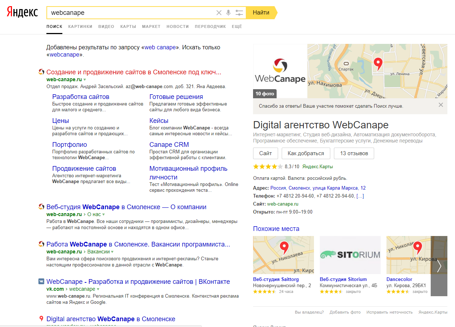Open result 'Веб-студия WebCanape в Смоленске — О компании'

coord(127,207)
